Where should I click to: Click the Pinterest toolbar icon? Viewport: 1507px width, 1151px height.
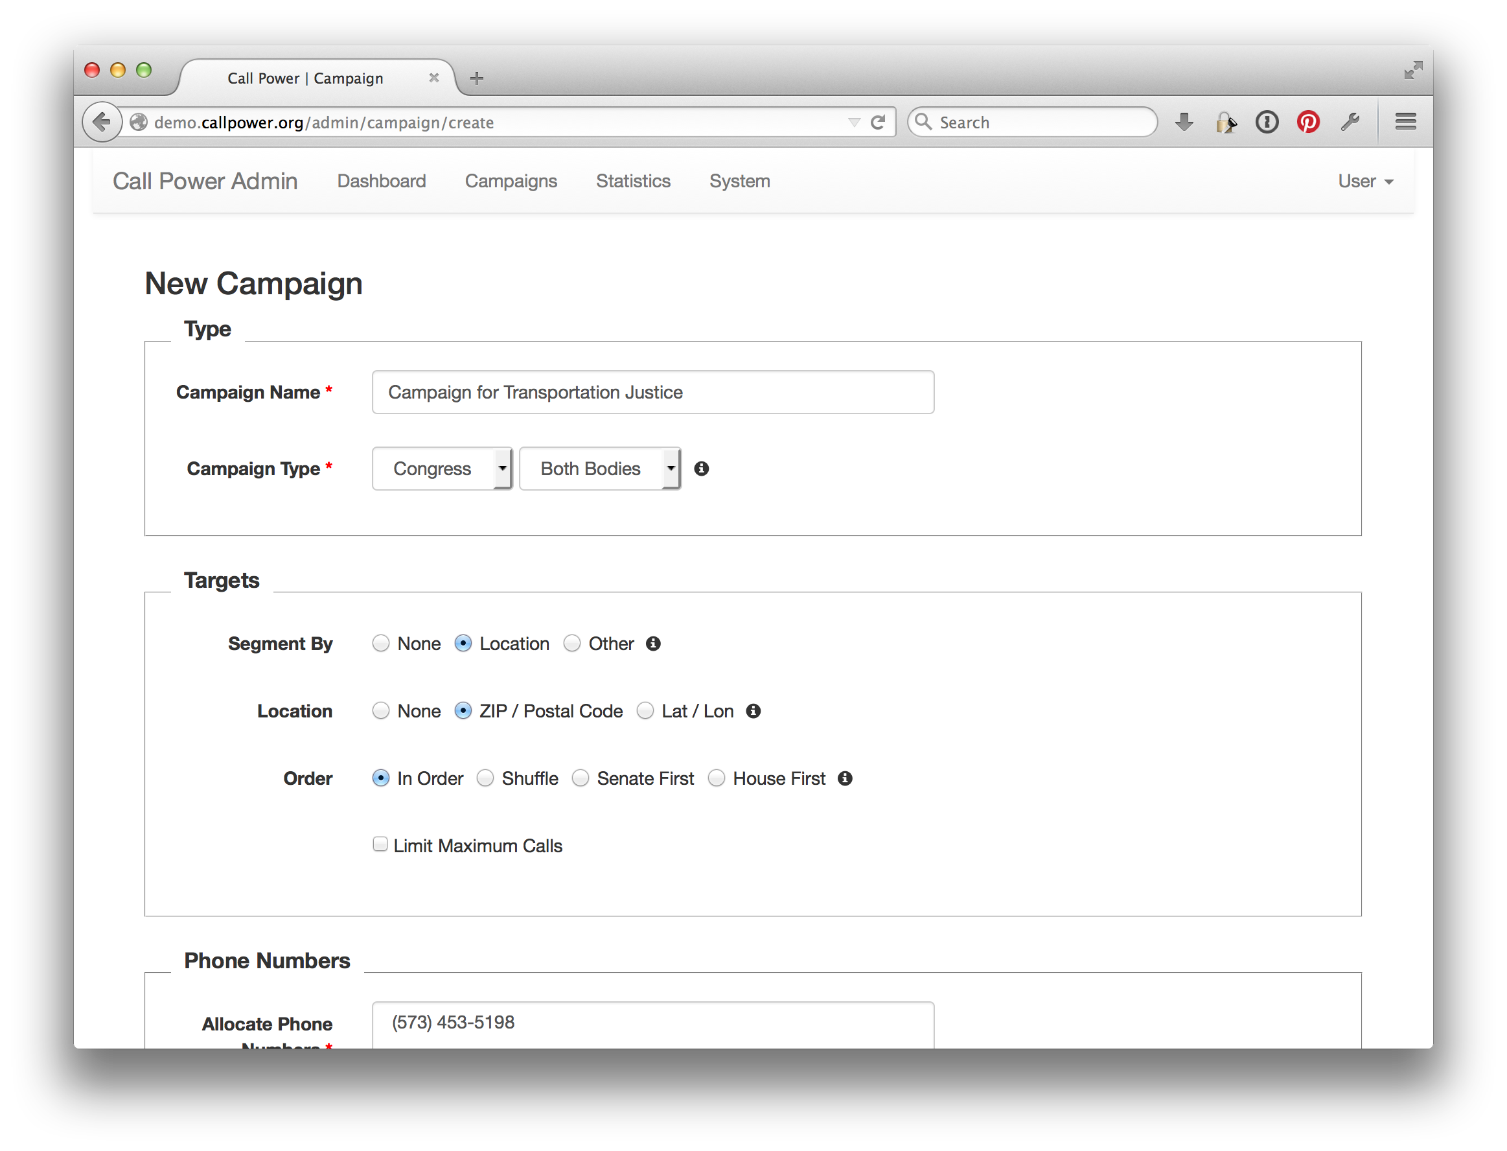pos(1307,122)
